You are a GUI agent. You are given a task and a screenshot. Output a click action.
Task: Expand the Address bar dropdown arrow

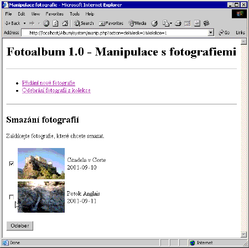click(210, 33)
